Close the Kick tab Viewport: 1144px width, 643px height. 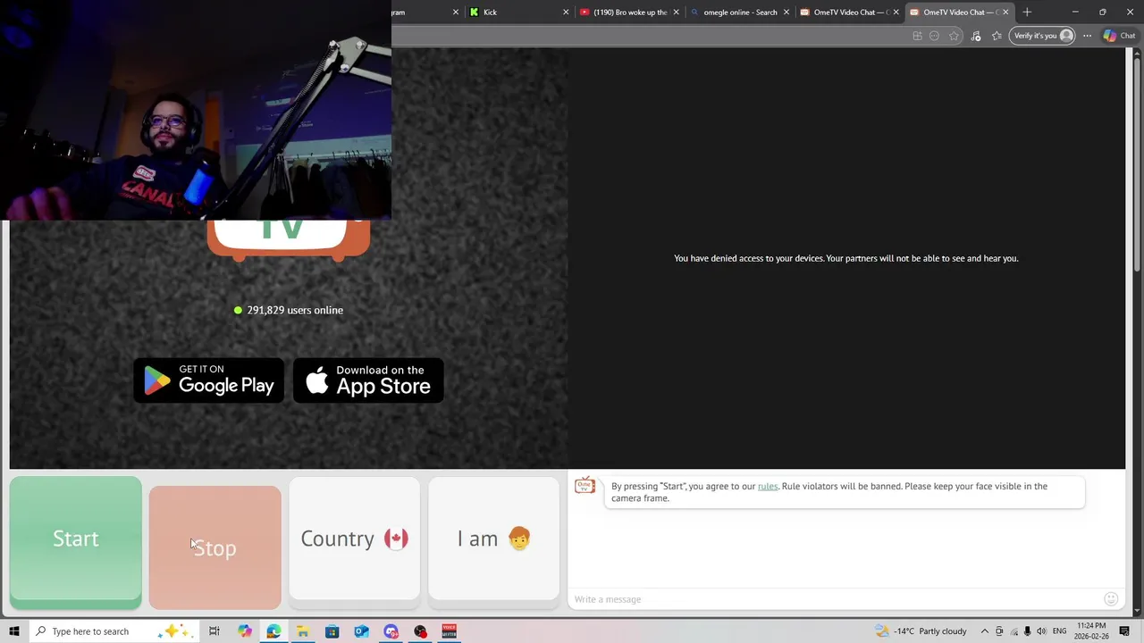pyautogui.click(x=566, y=13)
